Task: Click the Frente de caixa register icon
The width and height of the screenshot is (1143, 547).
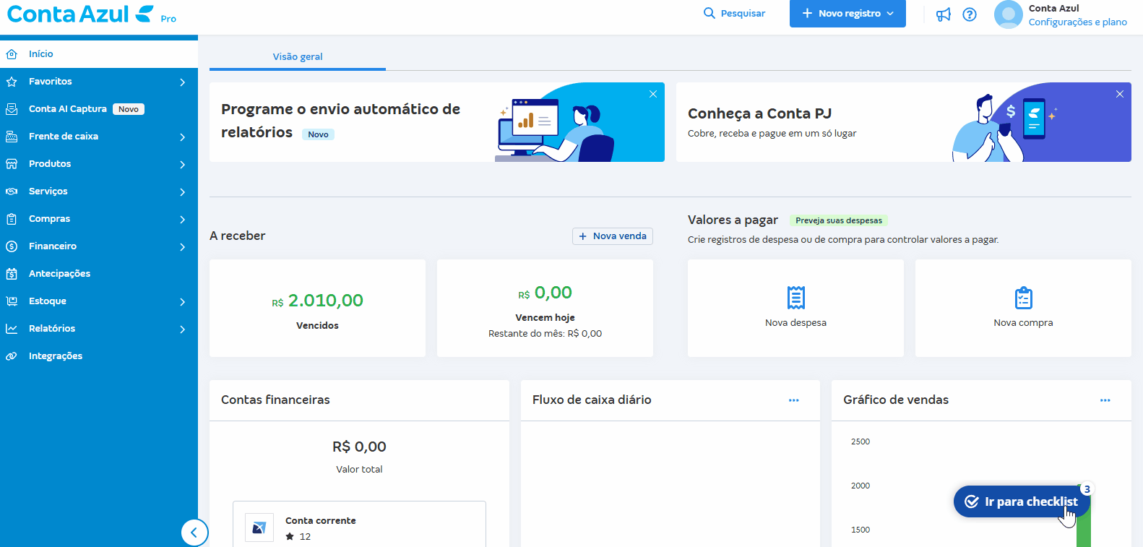Action: pos(12,137)
